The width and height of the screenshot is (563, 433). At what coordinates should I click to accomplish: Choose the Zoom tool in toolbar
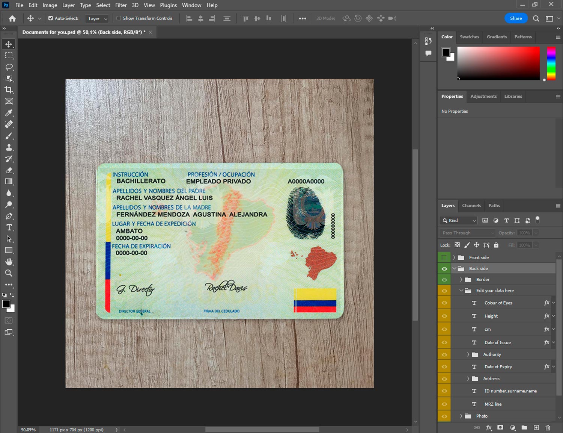(x=9, y=273)
